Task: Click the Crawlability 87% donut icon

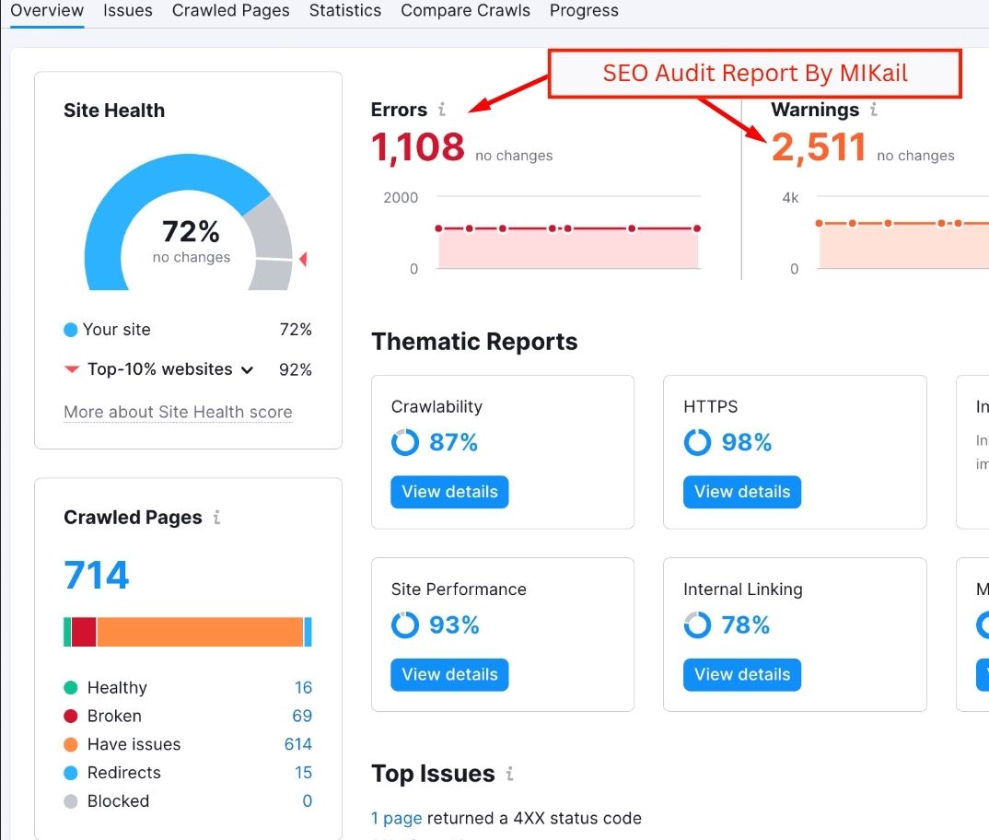Action: point(404,443)
